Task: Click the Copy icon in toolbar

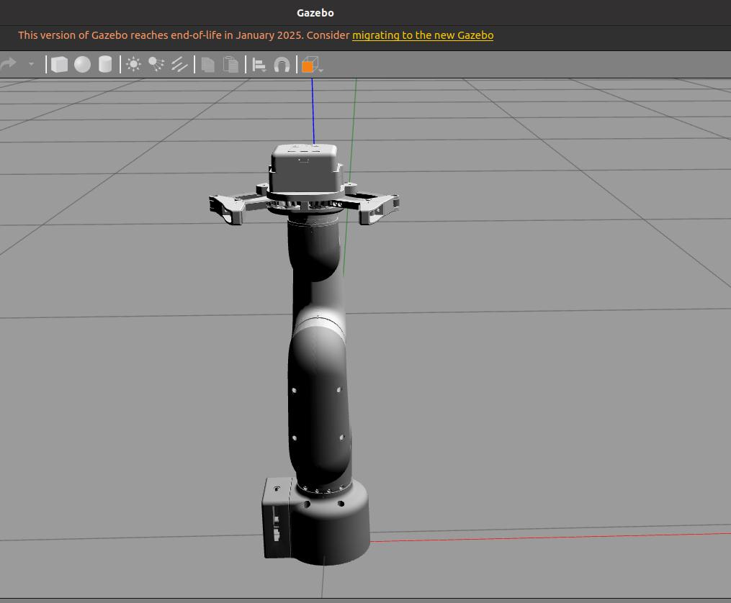Action: pos(208,65)
